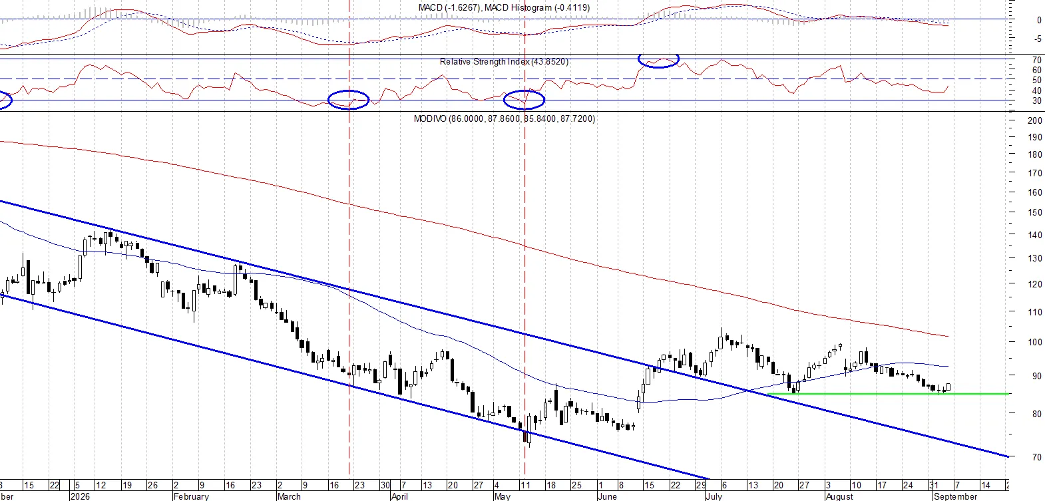1045x501 pixels.
Task: Click the MACD Histogram (-0.4119) title text
Action: point(537,8)
